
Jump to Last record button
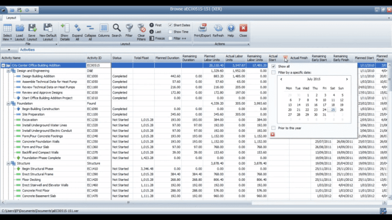click(x=155, y=32)
